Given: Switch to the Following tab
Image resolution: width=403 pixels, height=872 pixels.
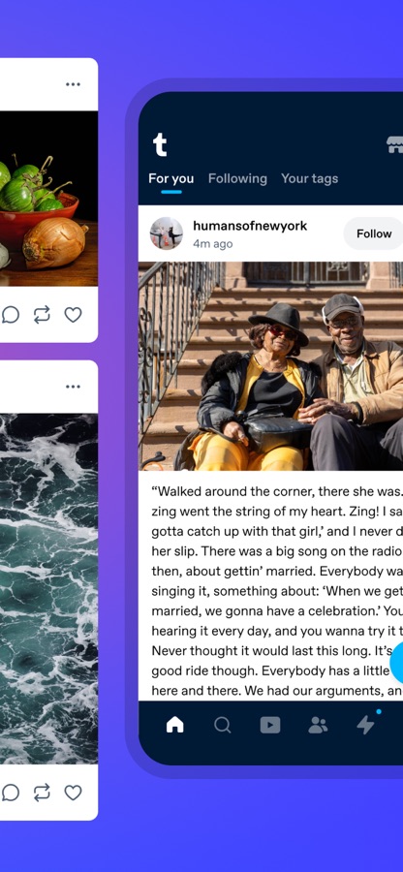Looking at the screenshot, I should [237, 178].
